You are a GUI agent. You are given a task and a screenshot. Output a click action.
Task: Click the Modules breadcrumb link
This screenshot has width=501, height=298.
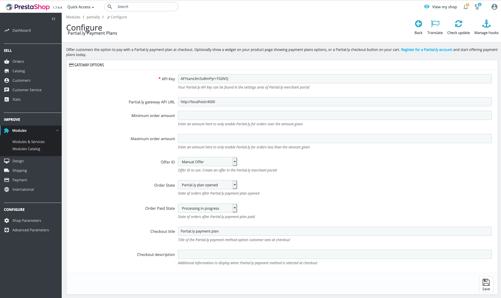tap(73, 17)
